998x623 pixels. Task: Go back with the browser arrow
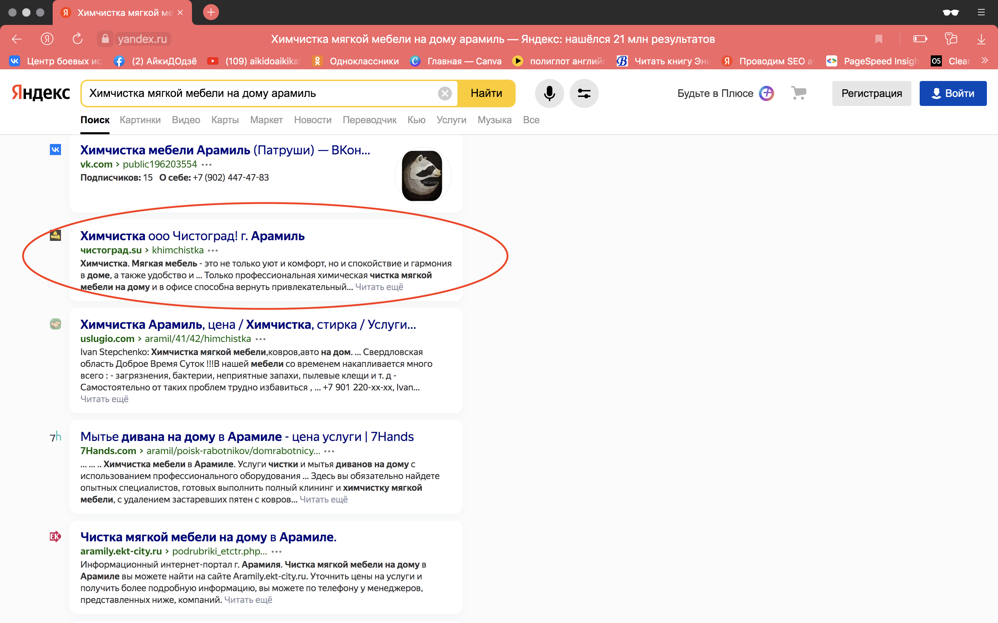[x=17, y=39]
